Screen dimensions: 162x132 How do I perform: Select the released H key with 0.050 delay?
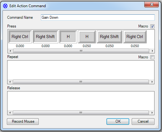(x=87, y=37)
